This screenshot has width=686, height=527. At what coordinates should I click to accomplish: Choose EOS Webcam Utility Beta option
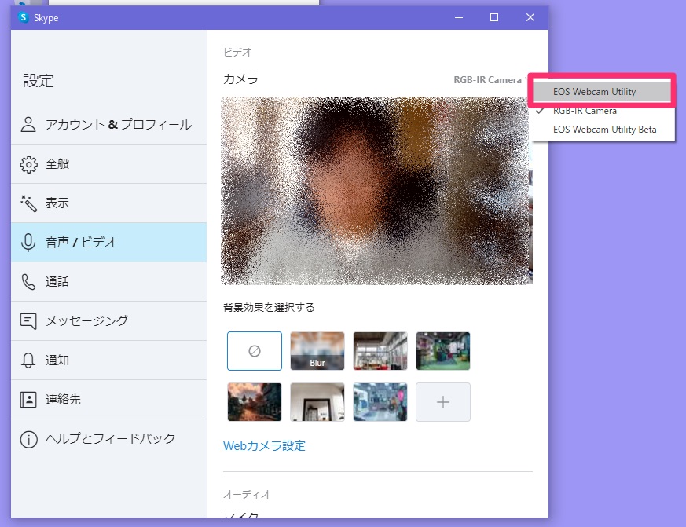[x=603, y=130]
